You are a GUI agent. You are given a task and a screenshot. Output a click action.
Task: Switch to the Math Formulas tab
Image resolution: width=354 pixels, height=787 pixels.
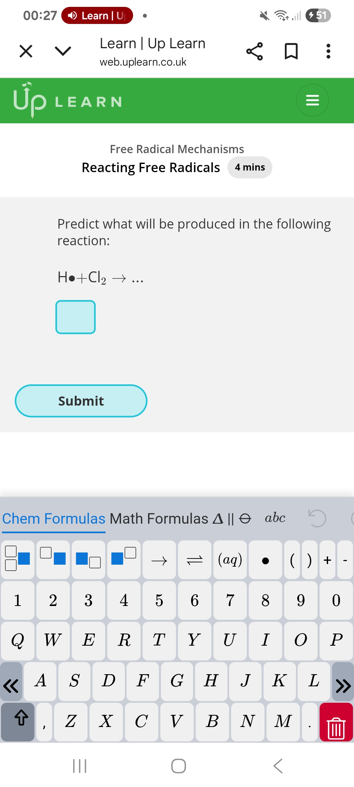pyautogui.click(x=159, y=519)
